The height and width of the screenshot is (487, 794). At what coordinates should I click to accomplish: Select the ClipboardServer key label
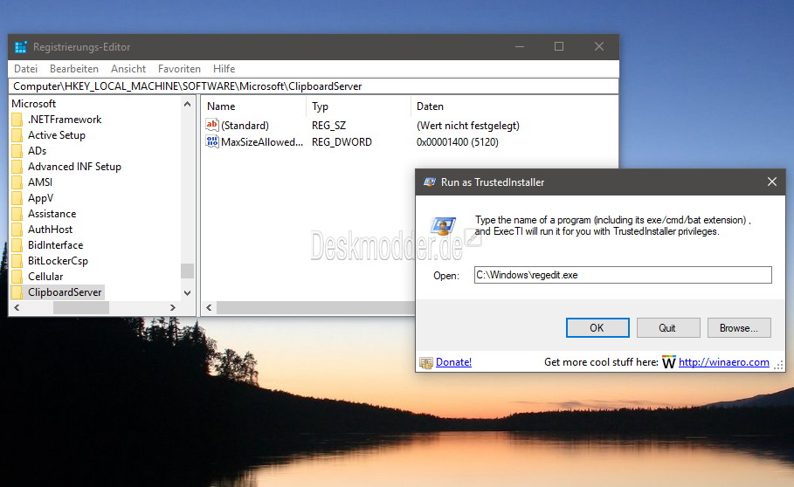(x=65, y=292)
